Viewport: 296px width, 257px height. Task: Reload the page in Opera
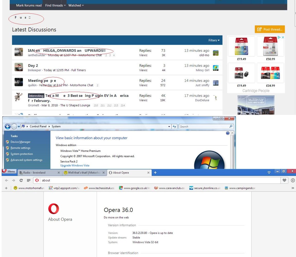pyautogui.click(x=21, y=180)
